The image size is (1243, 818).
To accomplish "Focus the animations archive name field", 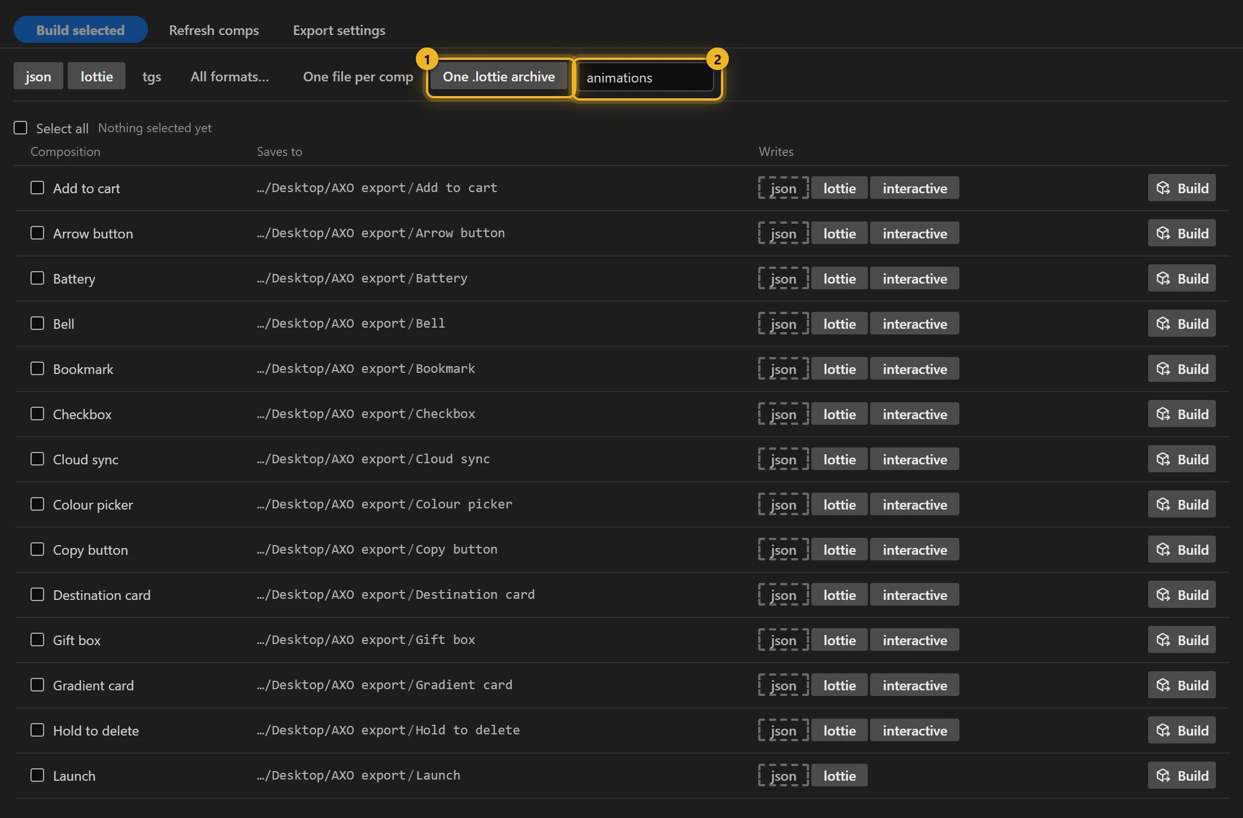I will pos(646,77).
